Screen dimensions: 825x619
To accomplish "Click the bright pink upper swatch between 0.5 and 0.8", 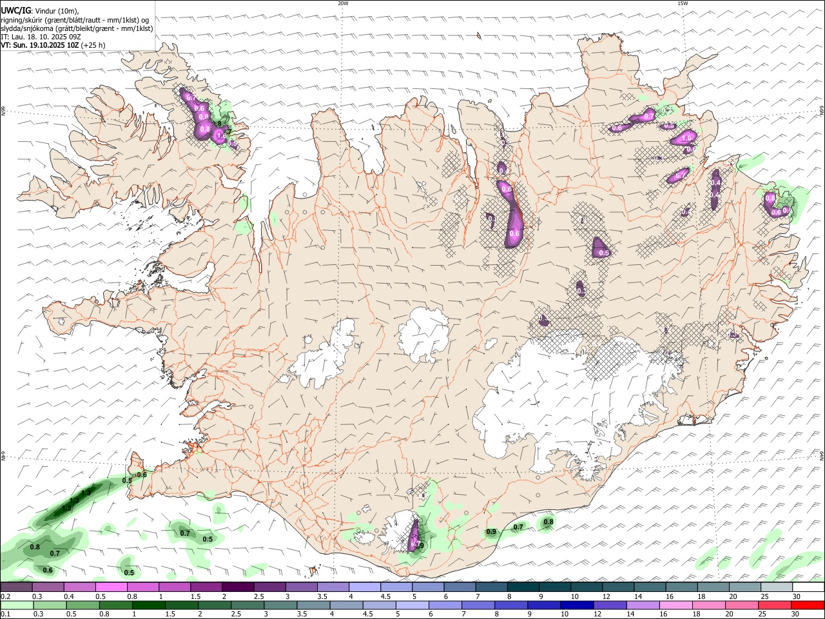I will tap(112, 587).
